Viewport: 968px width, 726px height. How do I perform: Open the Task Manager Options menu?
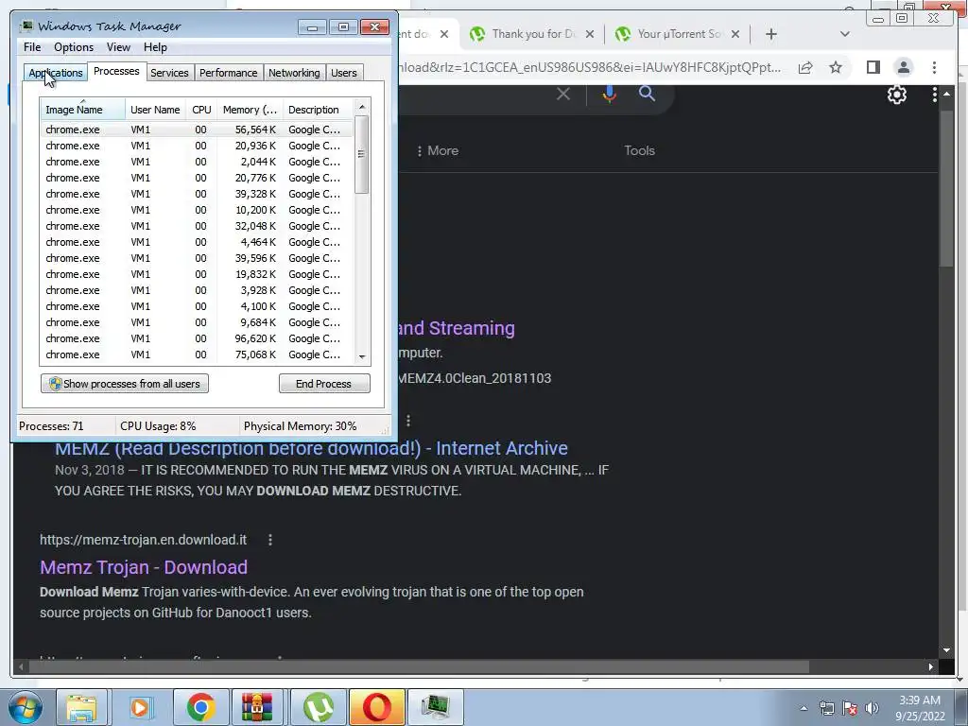(74, 47)
